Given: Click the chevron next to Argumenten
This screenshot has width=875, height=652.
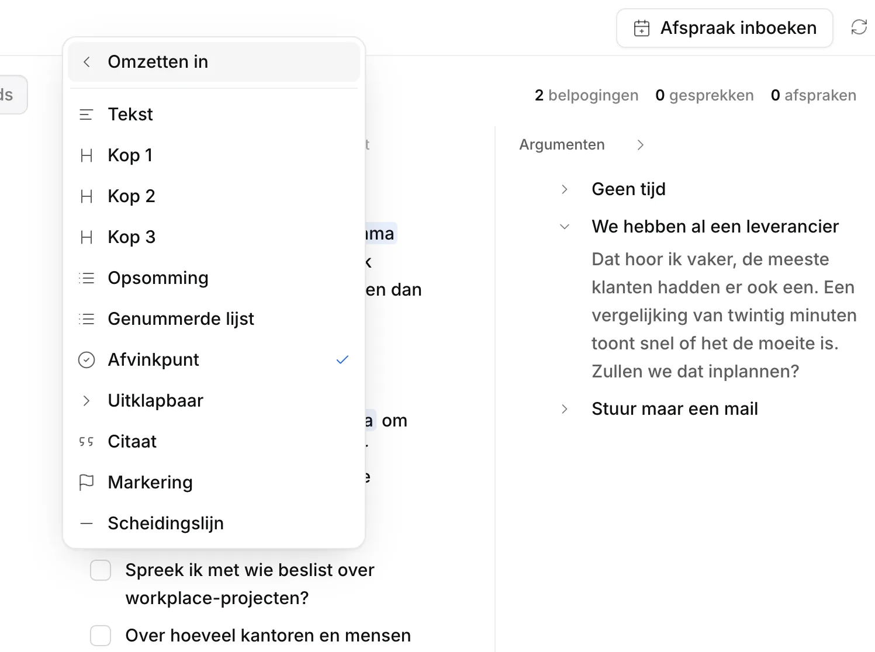Looking at the screenshot, I should click(x=641, y=145).
